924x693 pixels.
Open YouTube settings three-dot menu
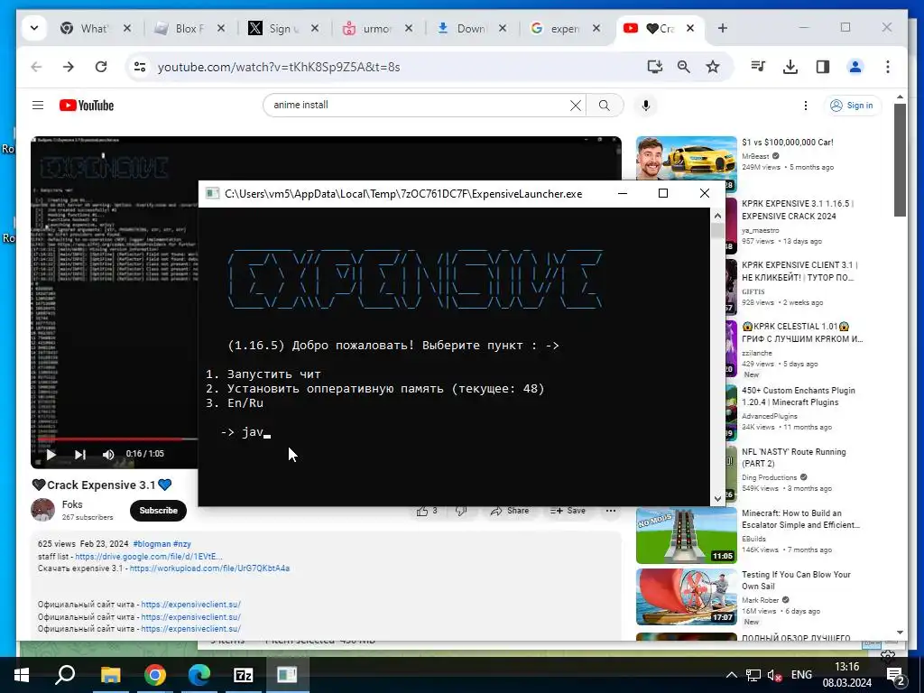point(806,106)
